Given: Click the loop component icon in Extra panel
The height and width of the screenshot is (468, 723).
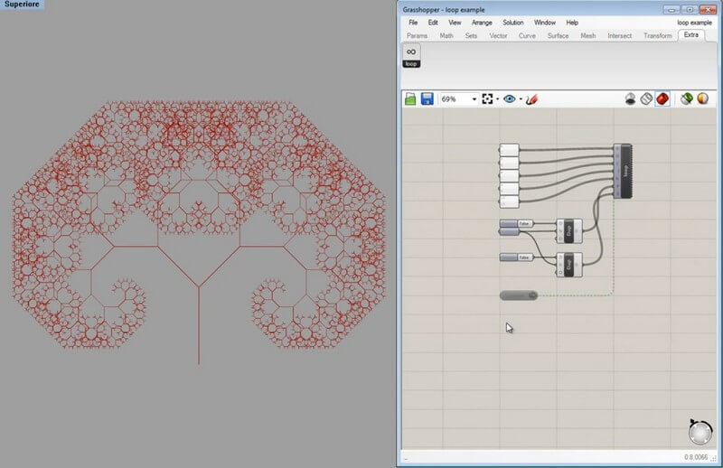Looking at the screenshot, I should tap(411, 56).
